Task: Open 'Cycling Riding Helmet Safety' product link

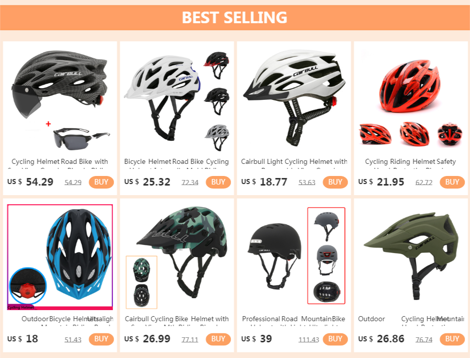Action: coord(410,162)
